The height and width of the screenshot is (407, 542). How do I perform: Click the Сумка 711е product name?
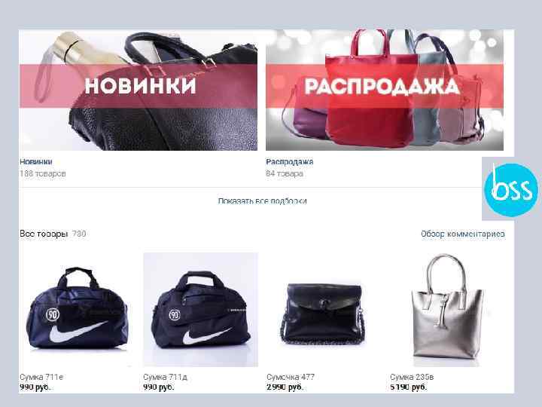click(x=41, y=377)
